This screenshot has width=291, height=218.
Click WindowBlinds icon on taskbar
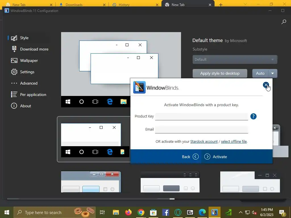coord(215,212)
